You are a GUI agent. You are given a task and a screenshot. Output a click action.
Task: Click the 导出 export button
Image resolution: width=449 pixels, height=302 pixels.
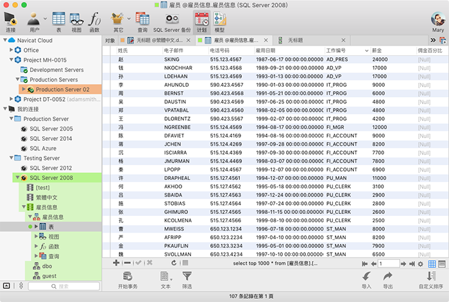(387, 280)
